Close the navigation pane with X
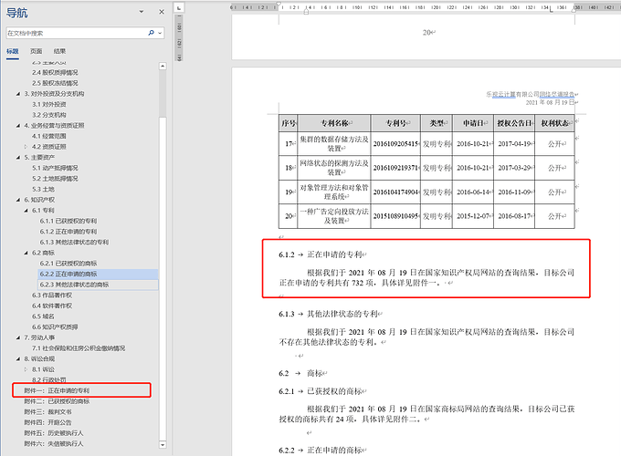Viewport: 621px width, 456px height. click(x=162, y=12)
